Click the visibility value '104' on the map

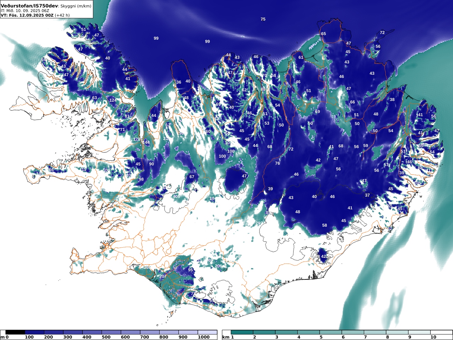tap(228, 143)
